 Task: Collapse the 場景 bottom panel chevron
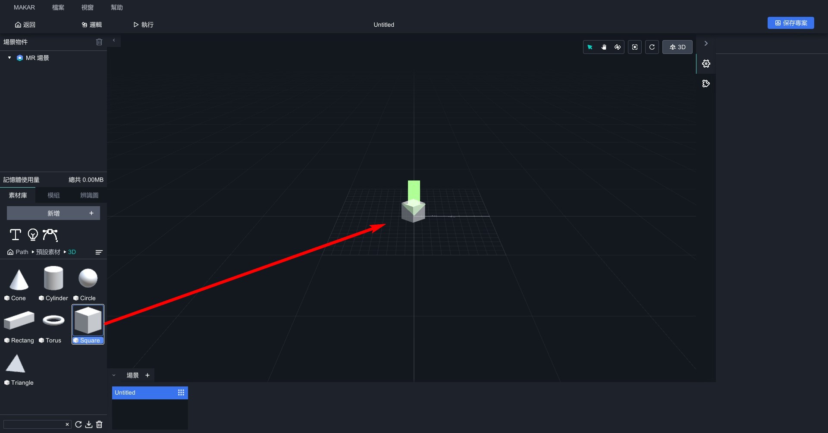pyautogui.click(x=114, y=375)
